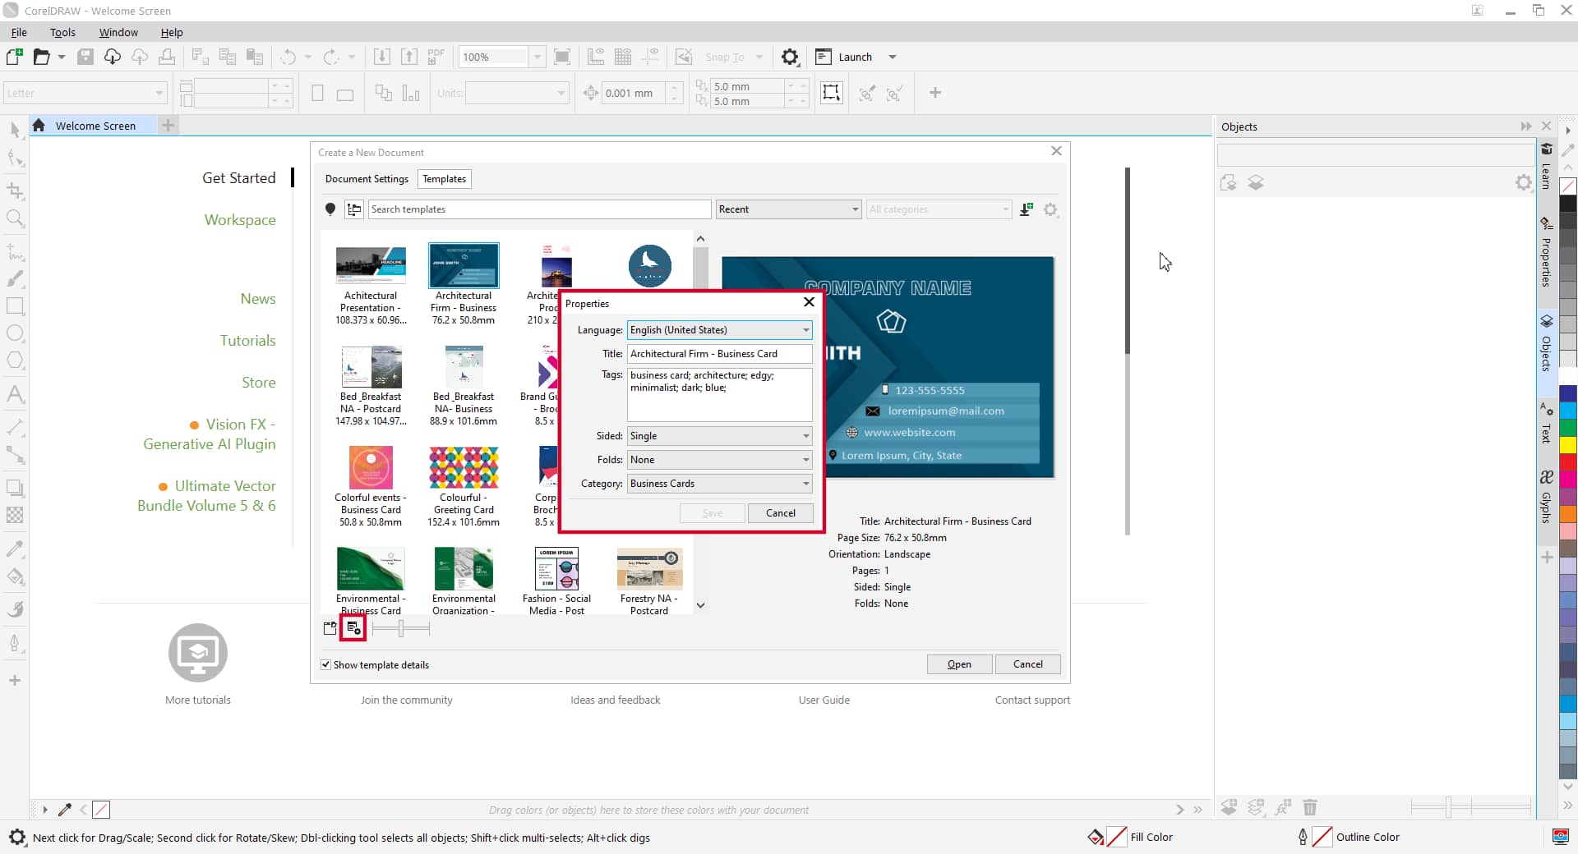1578x854 pixels.
Task: Close the Properties dialog
Action: click(x=809, y=302)
